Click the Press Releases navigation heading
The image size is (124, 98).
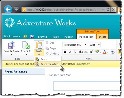[16, 72]
